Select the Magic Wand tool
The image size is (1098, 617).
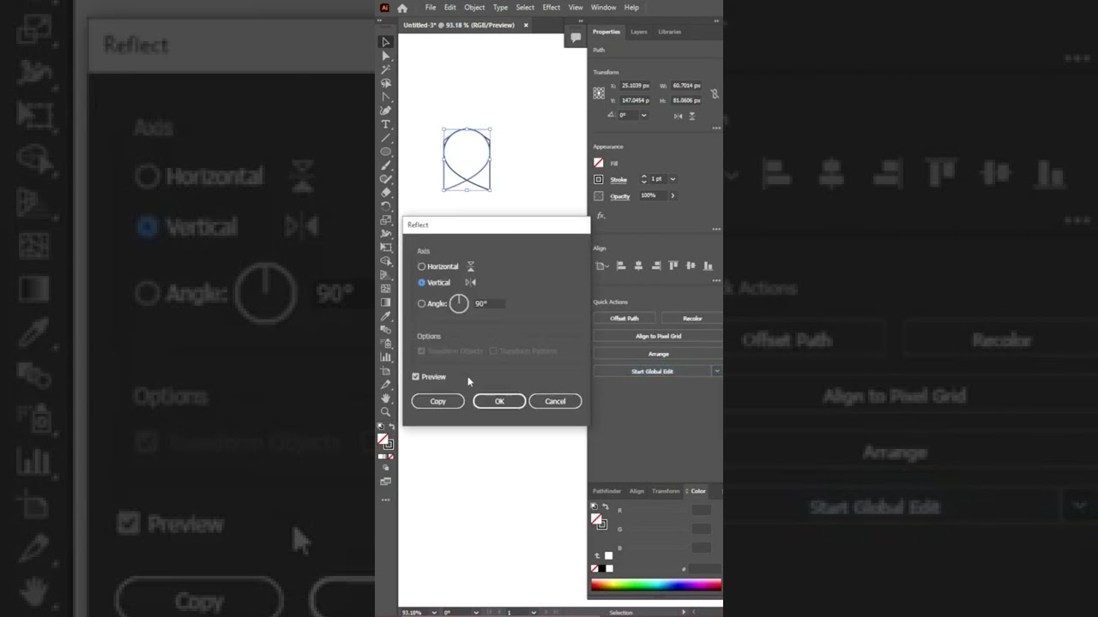(x=386, y=69)
